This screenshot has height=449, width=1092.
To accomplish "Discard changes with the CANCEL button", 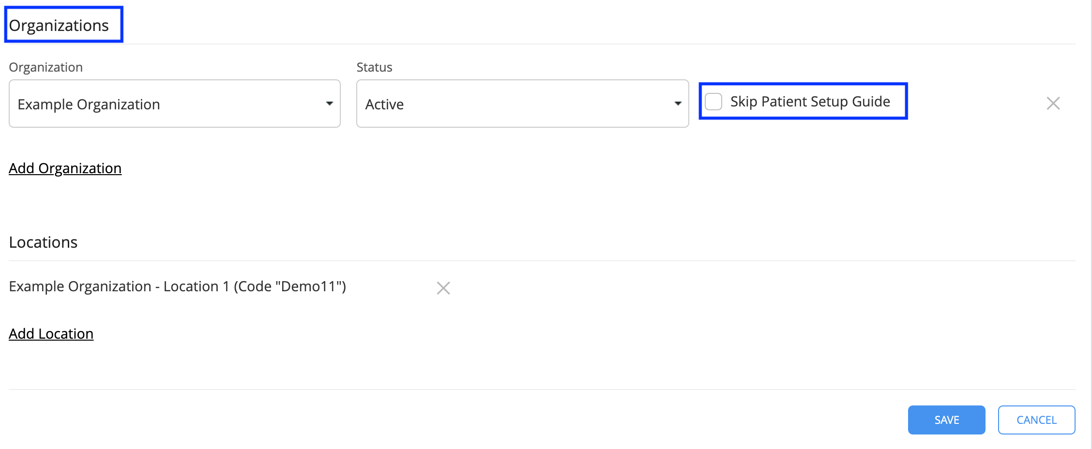I will [1036, 420].
